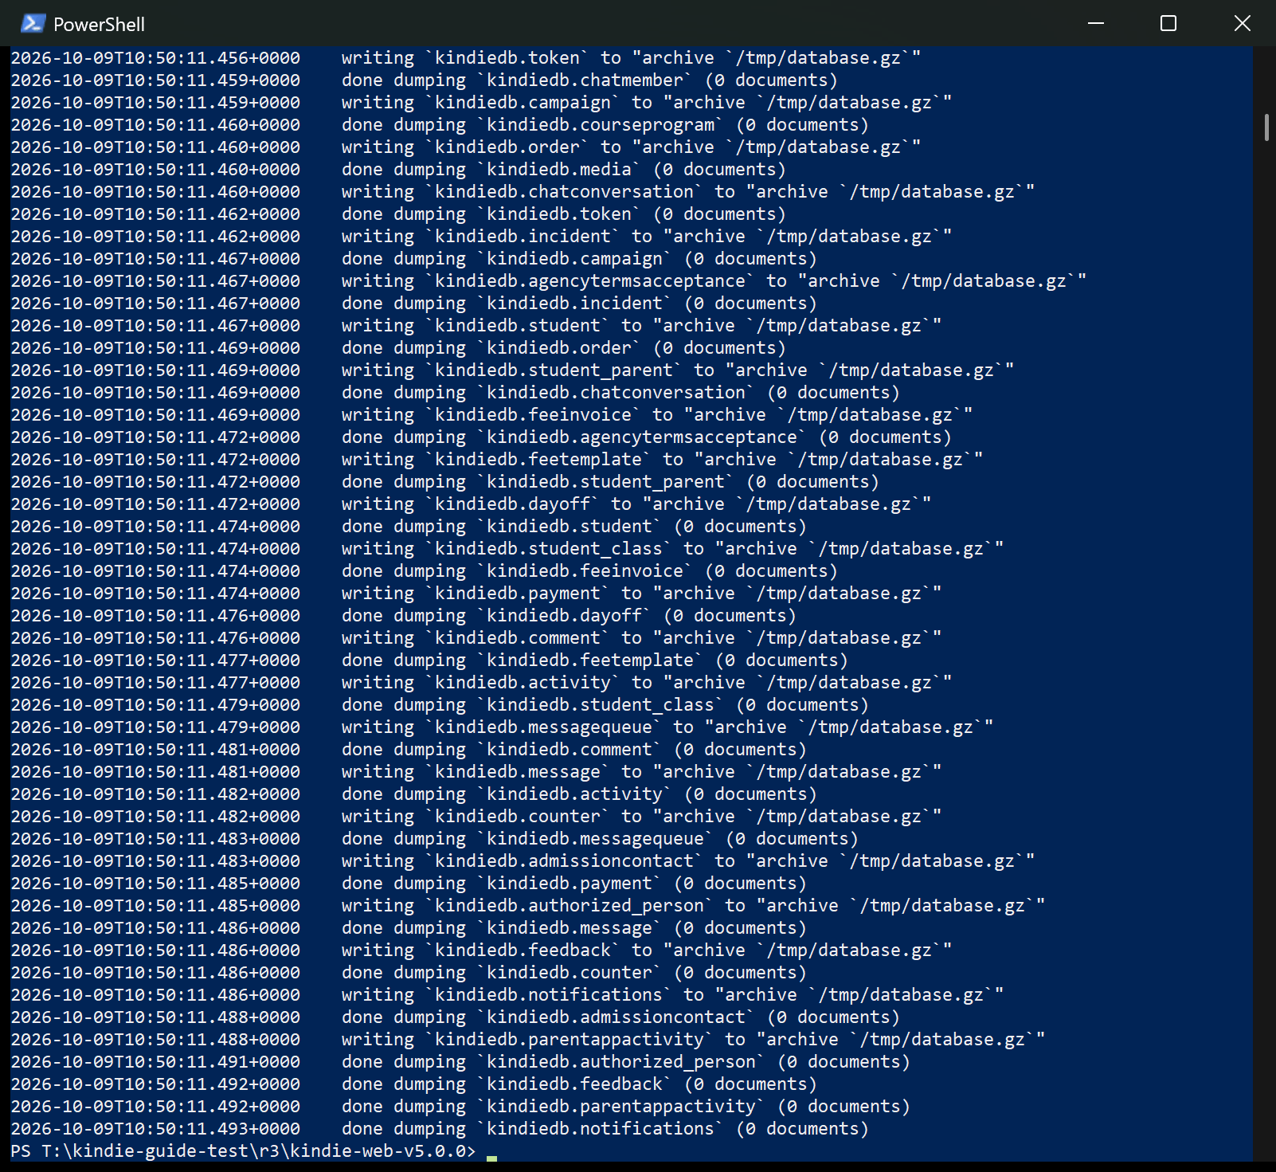This screenshot has width=1276, height=1172.
Task: Click the line writing `kindiedb.feetemplate` to archive
Action: pyautogui.click(x=497, y=460)
